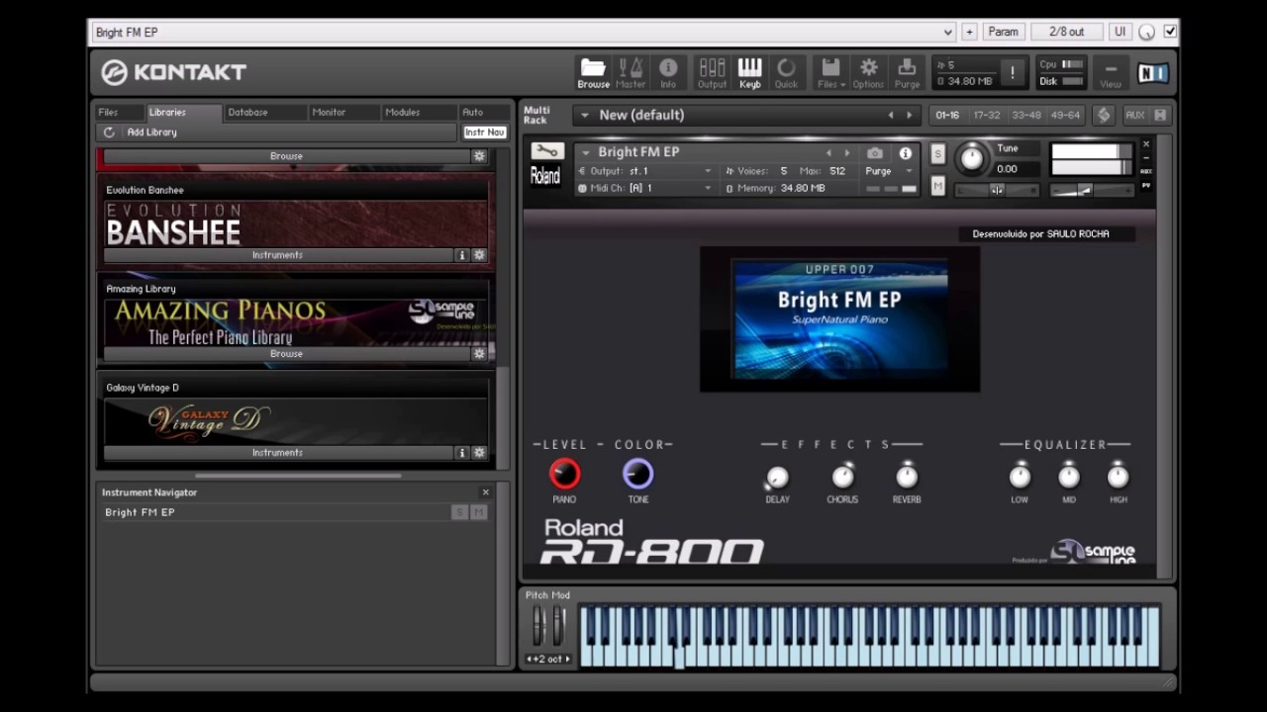
Task: Load previous instrument with the left arrow
Action: [x=828, y=153]
